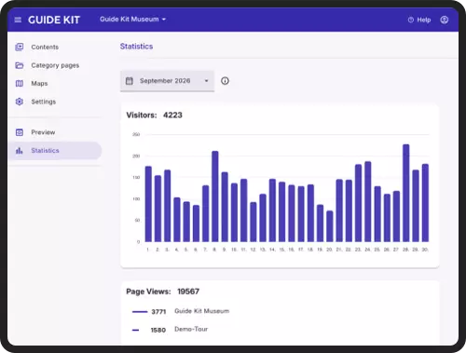Open the September 2026 month dropdown
This screenshot has height=353, width=466.
click(167, 81)
